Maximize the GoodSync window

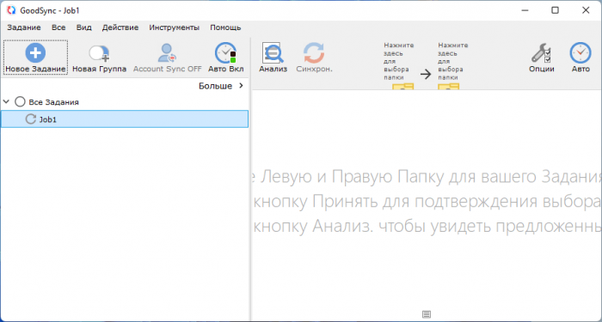click(x=556, y=10)
